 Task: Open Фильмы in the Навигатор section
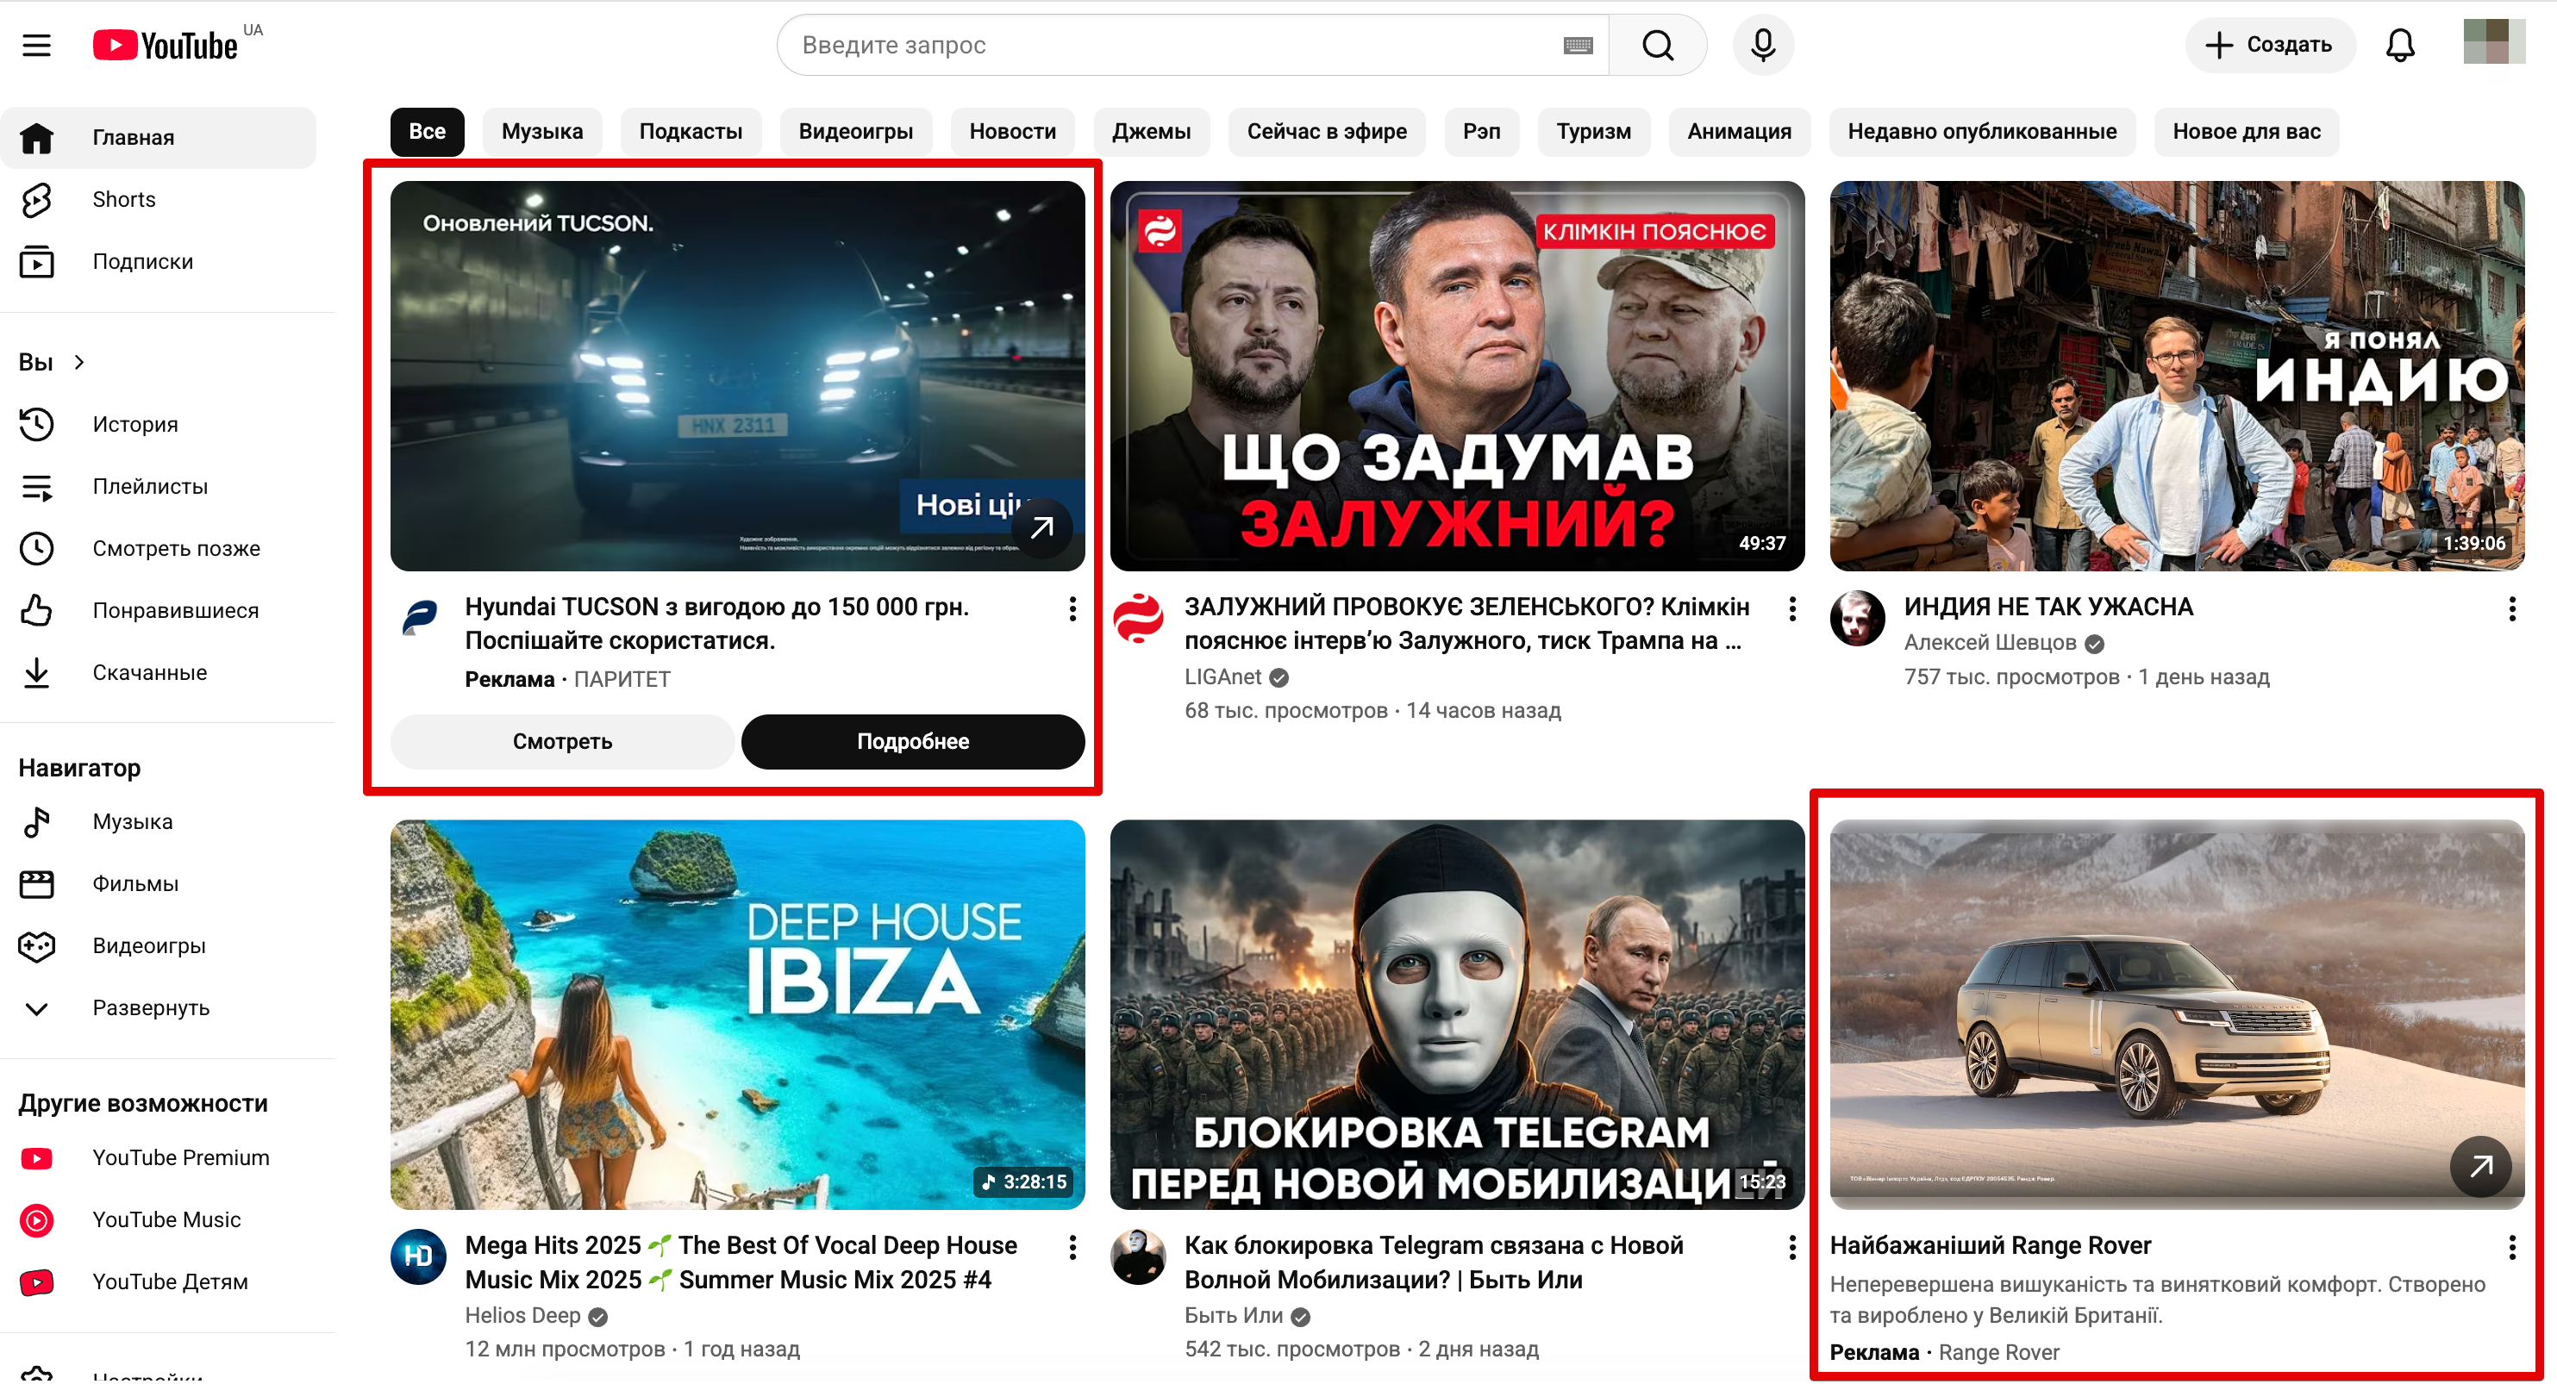(159, 884)
